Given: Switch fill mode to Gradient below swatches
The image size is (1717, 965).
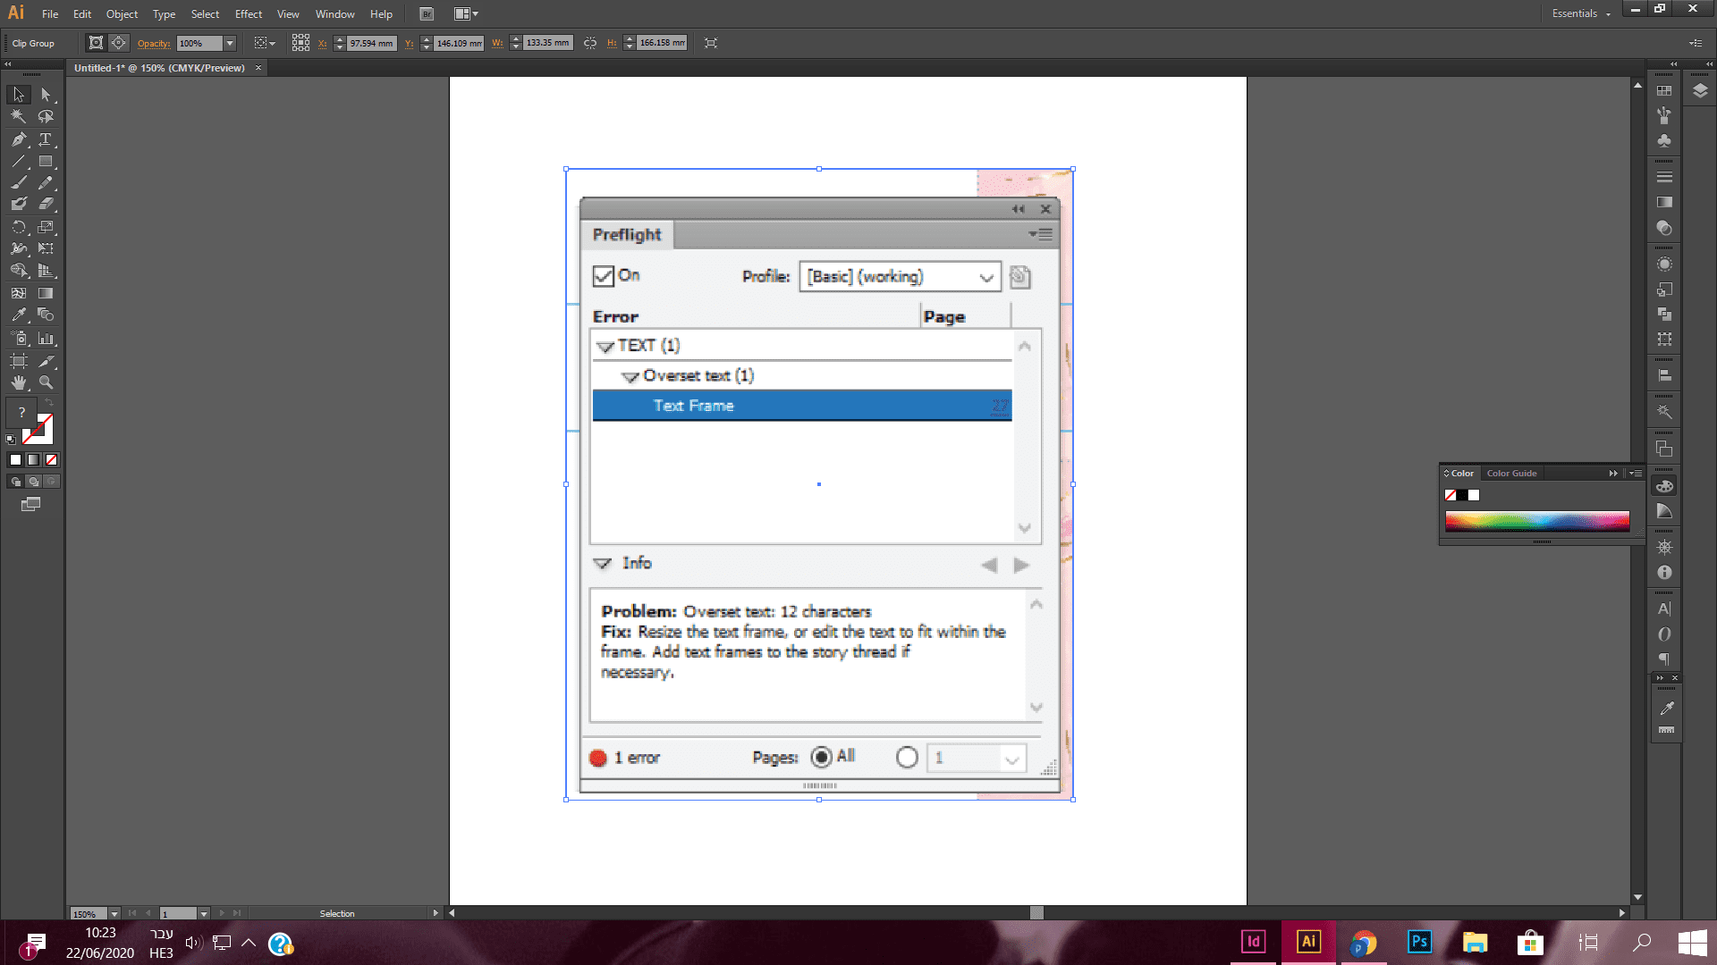Looking at the screenshot, I should pyautogui.click(x=33, y=460).
